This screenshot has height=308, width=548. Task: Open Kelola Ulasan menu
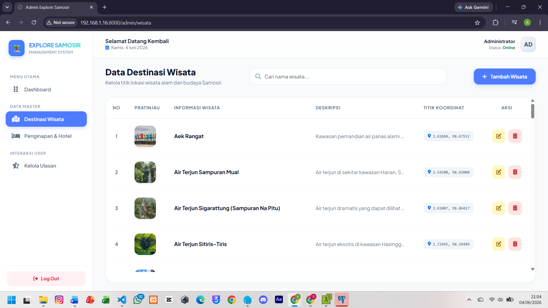(x=46, y=166)
